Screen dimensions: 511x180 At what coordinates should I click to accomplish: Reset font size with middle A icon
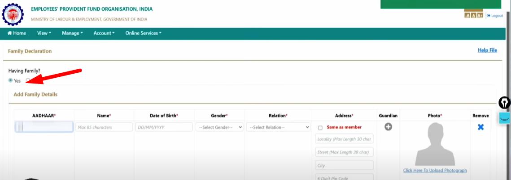click(473, 16)
